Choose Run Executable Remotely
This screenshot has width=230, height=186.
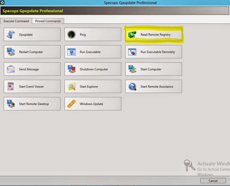pyautogui.click(x=154, y=52)
